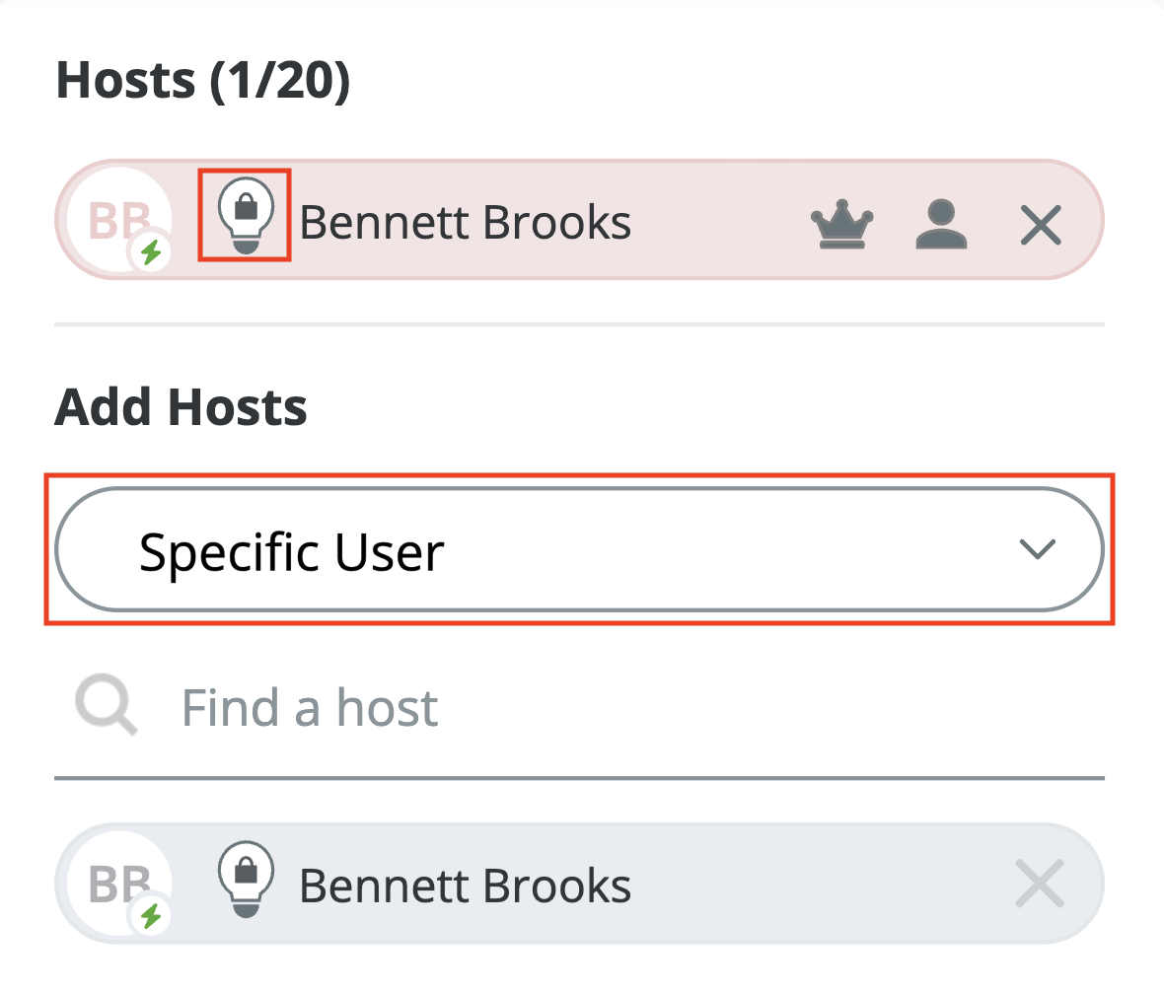This screenshot has height=994, width=1164.
Task: Click lightbulb lock icon in search result row
Action: (x=245, y=878)
